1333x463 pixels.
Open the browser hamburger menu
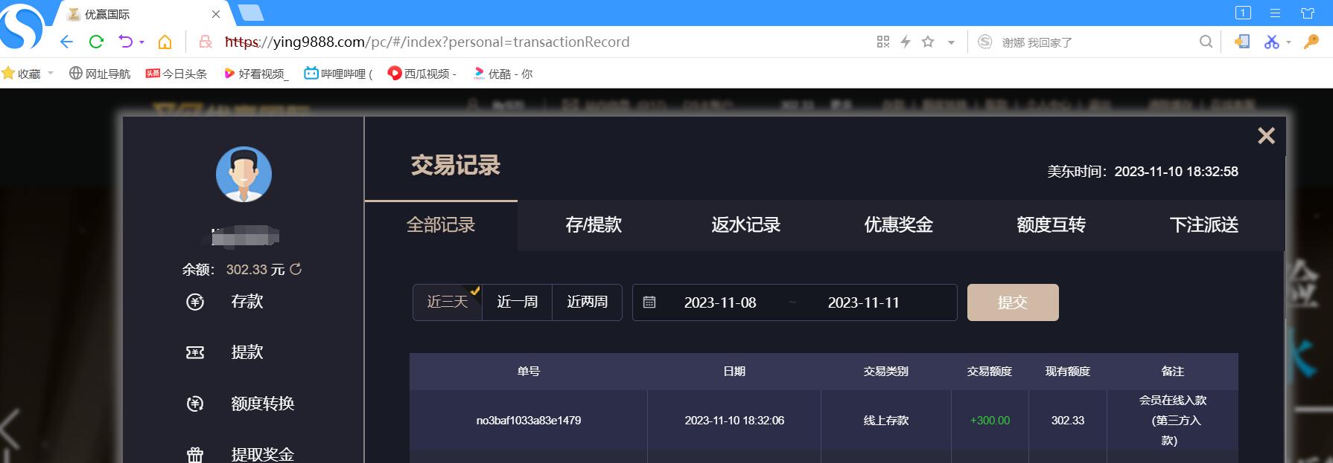(1275, 13)
